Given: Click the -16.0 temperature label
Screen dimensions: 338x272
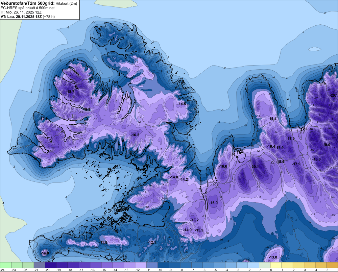Looking at the screenshot, I should point(214,203).
